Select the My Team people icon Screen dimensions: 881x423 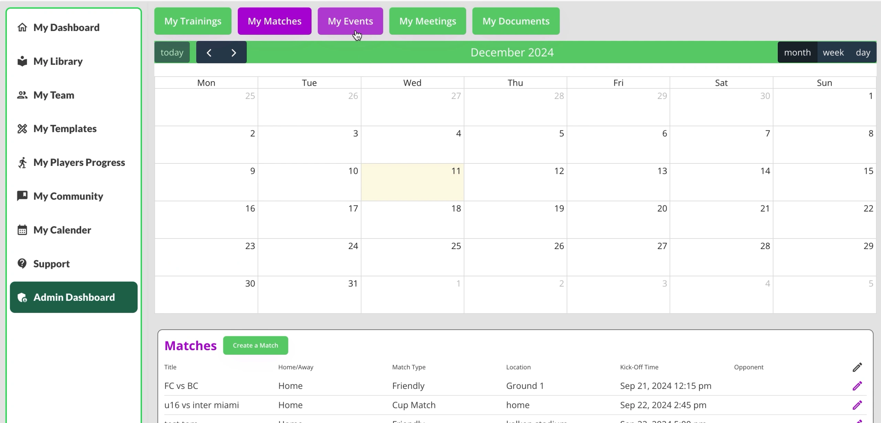click(22, 95)
